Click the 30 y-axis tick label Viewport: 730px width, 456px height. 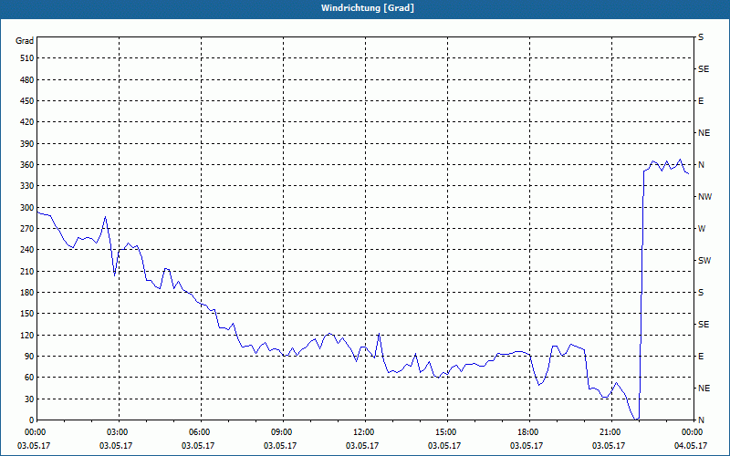click(29, 399)
